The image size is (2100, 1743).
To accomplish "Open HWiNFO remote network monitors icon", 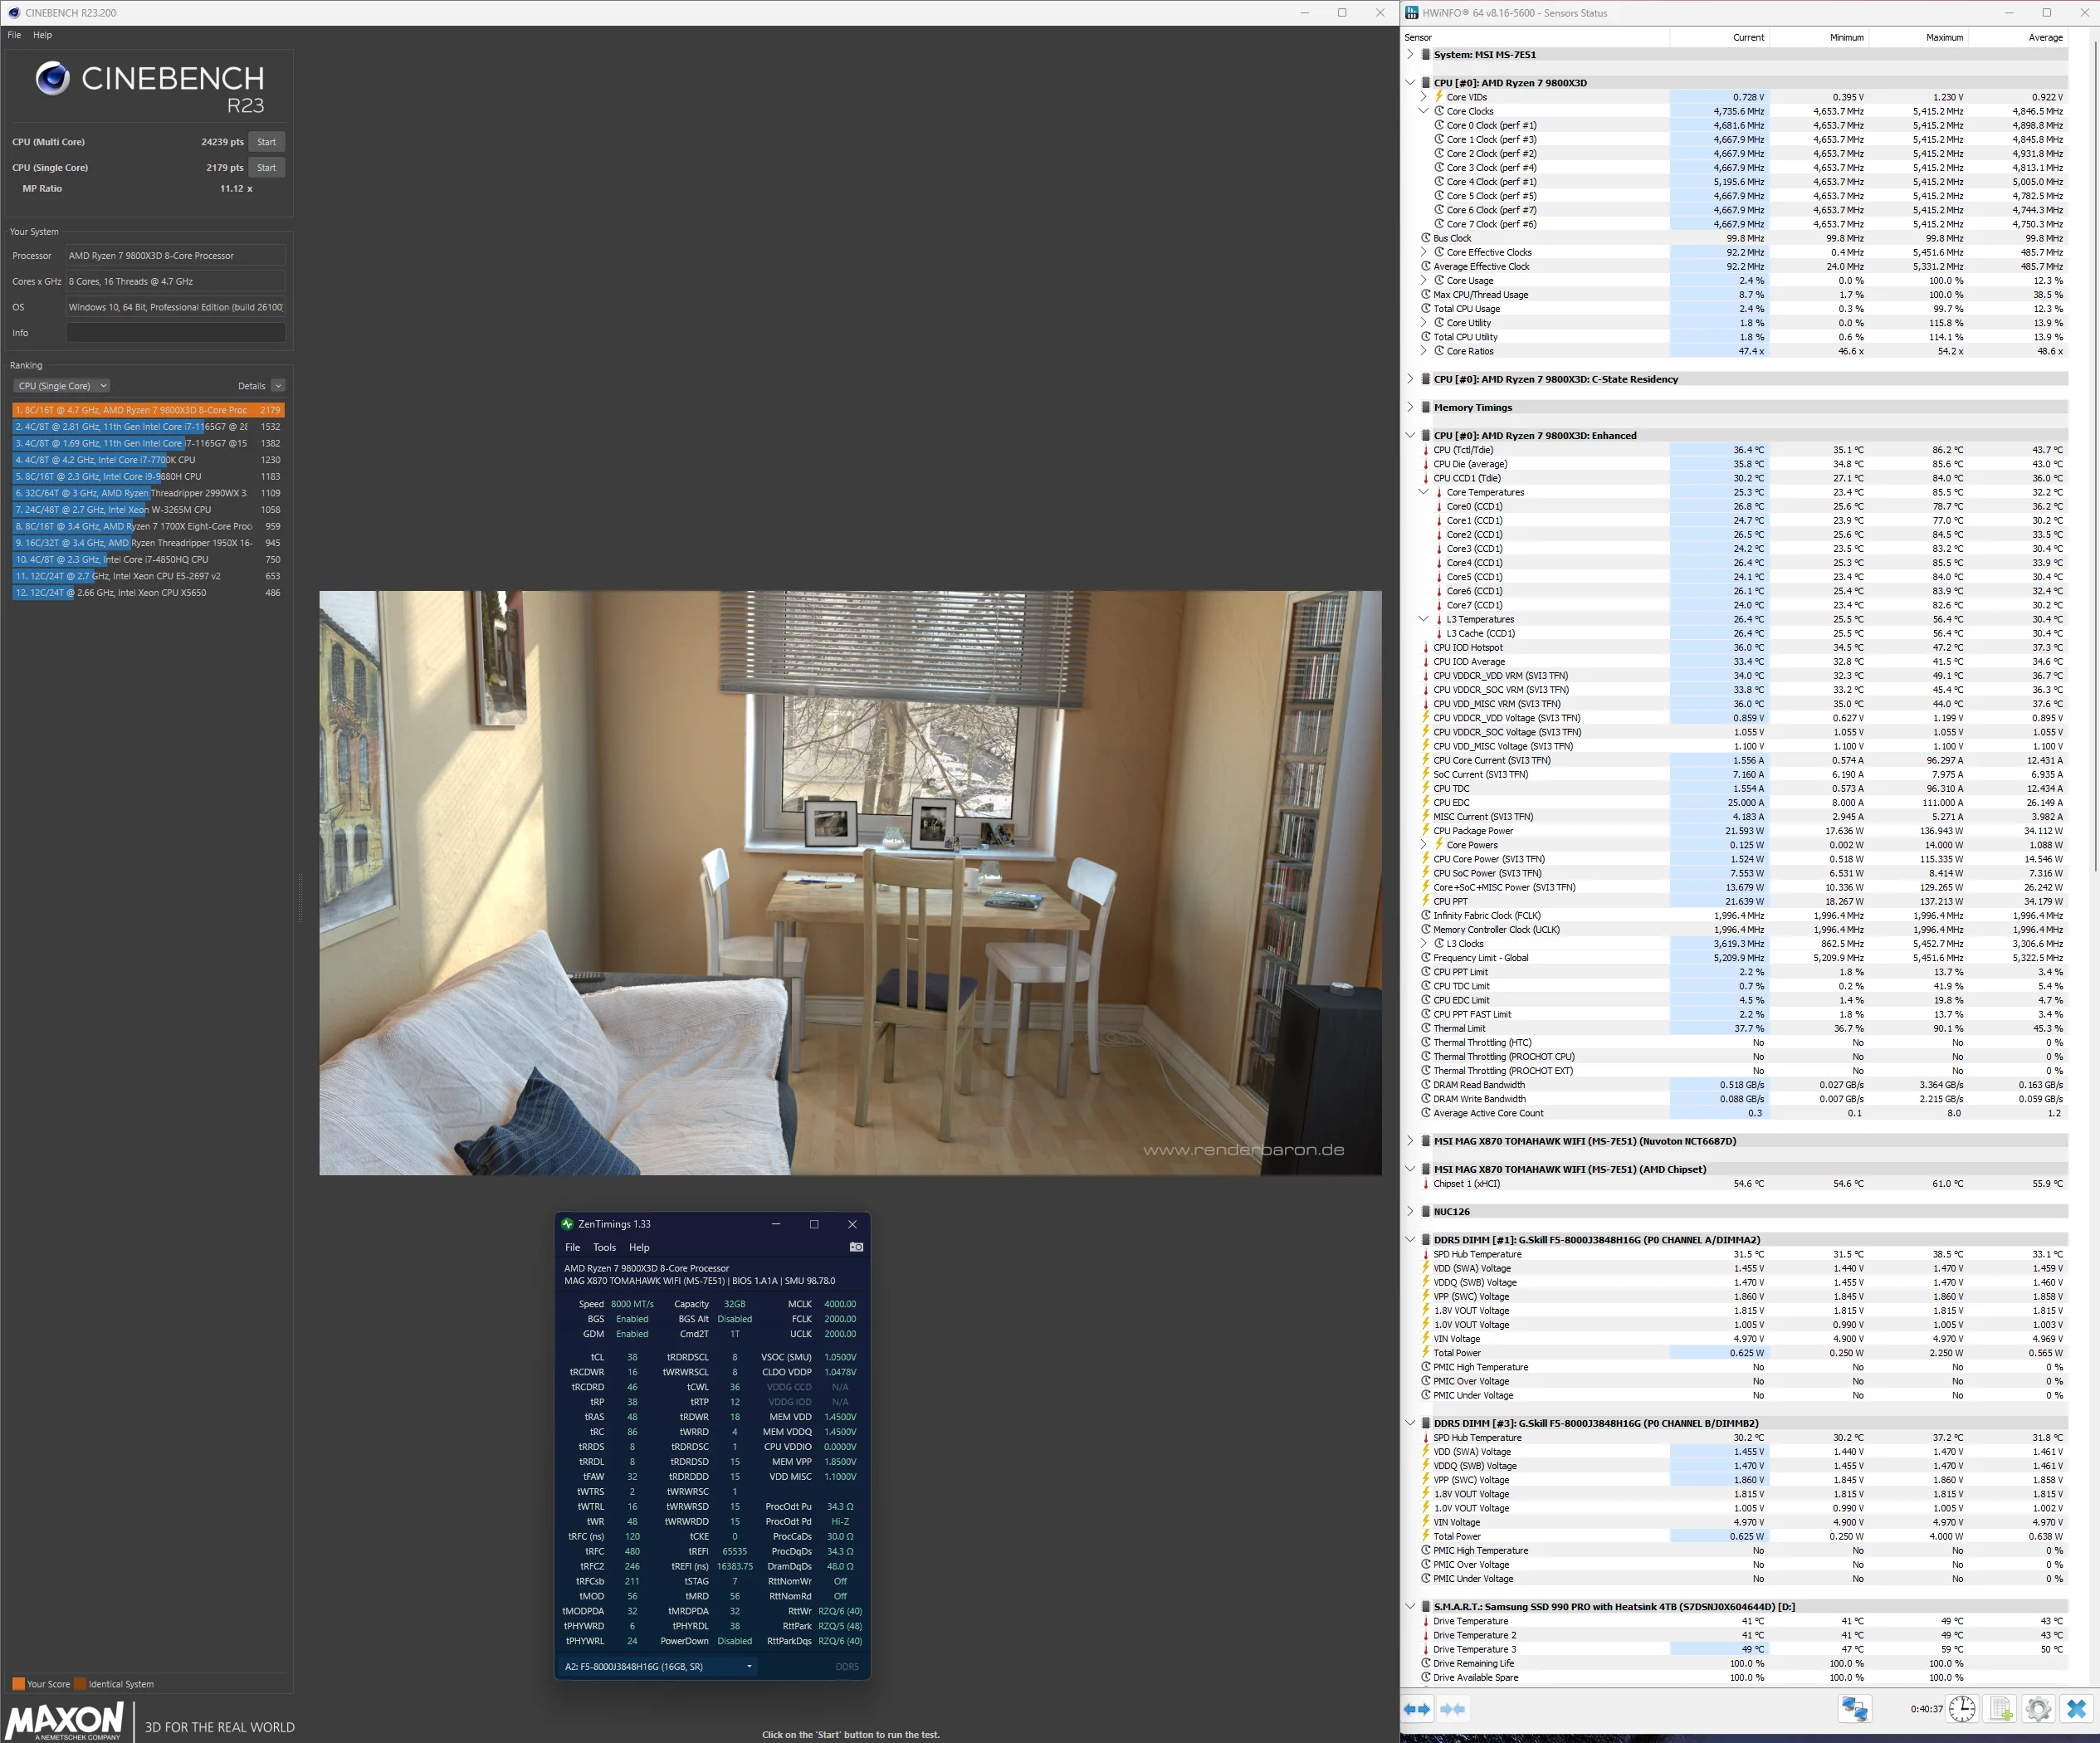I will (1854, 1709).
